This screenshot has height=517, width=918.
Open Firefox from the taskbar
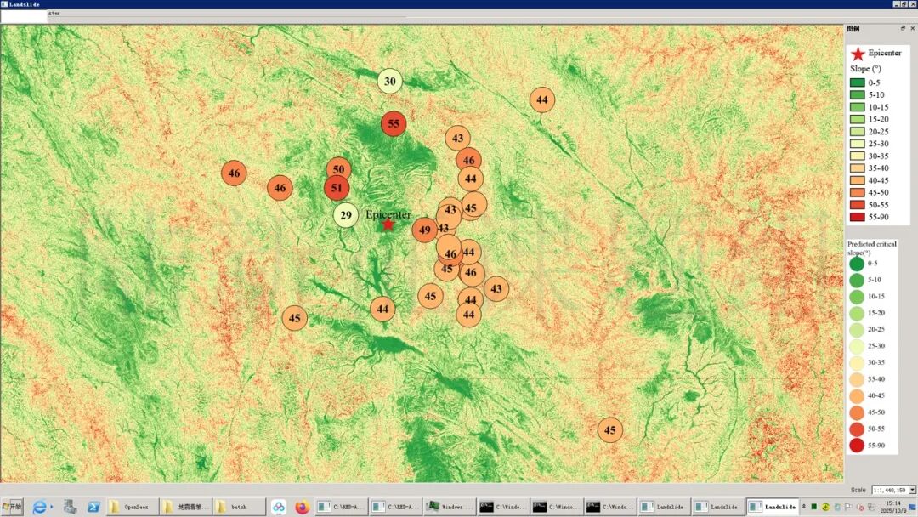click(x=302, y=507)
